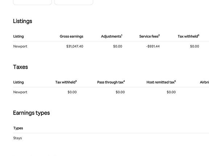Select the Gross earnings column header
This screenshot has width=209, height=156.
pos(71,36)
